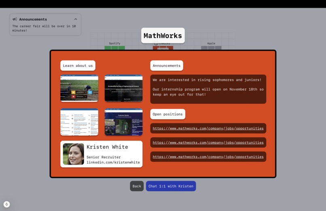Click the green Spotify booth tiles
This screenshot has width=326, height=211.
114,48
